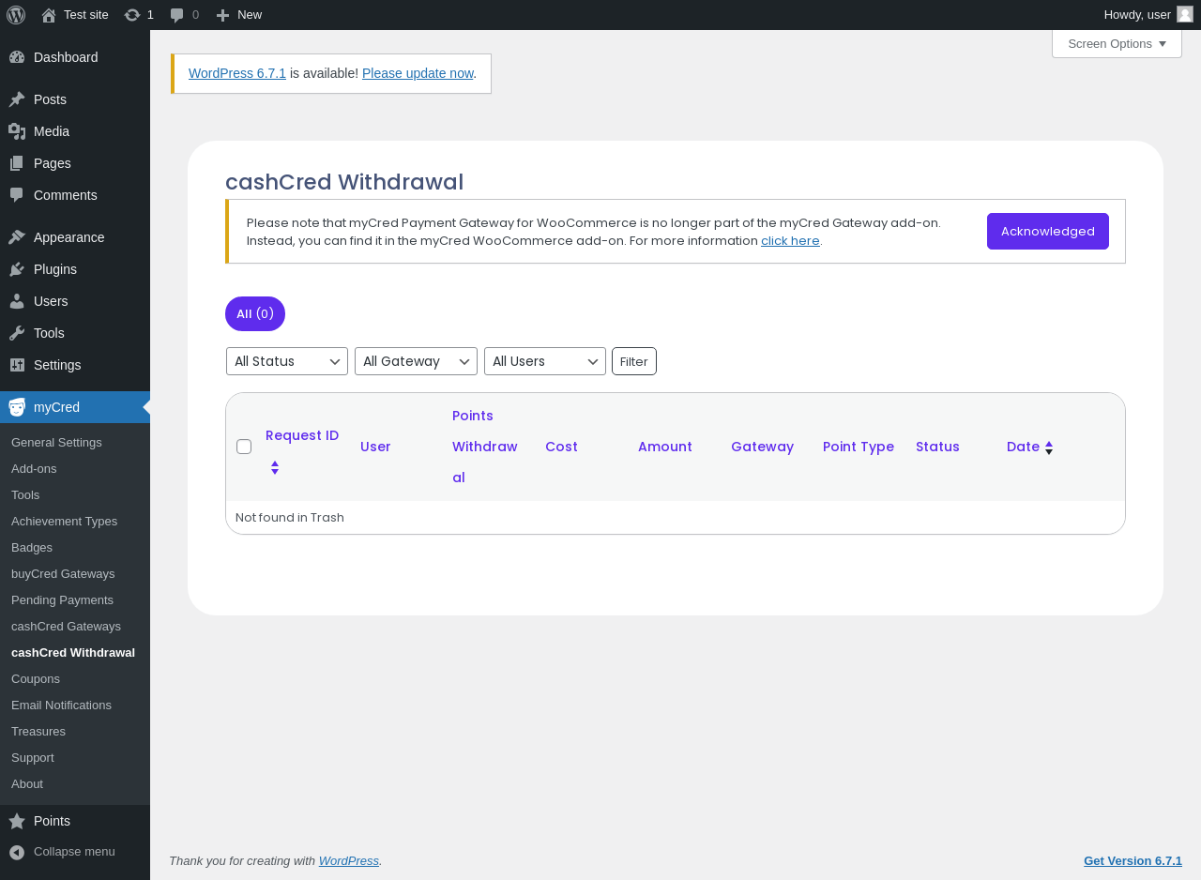The height and width of the screenshot is (880, 1201).
Task: Open the All Status dropdown
Action: tap(287, 361)
